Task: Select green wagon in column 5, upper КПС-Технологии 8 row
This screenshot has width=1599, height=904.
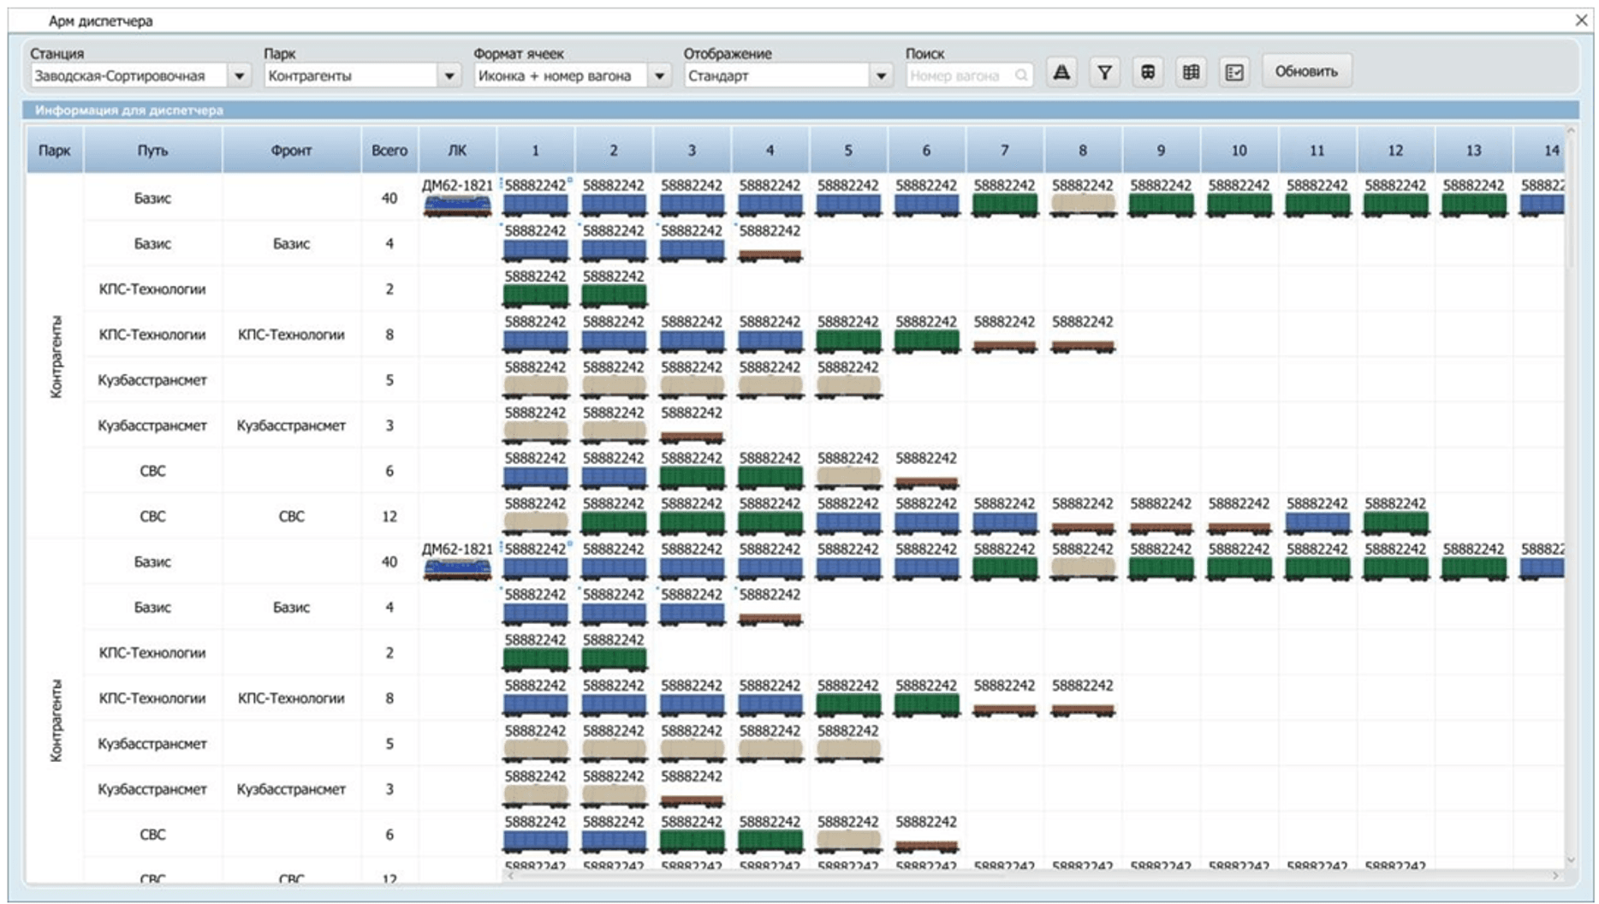Action: pos(848,341)
